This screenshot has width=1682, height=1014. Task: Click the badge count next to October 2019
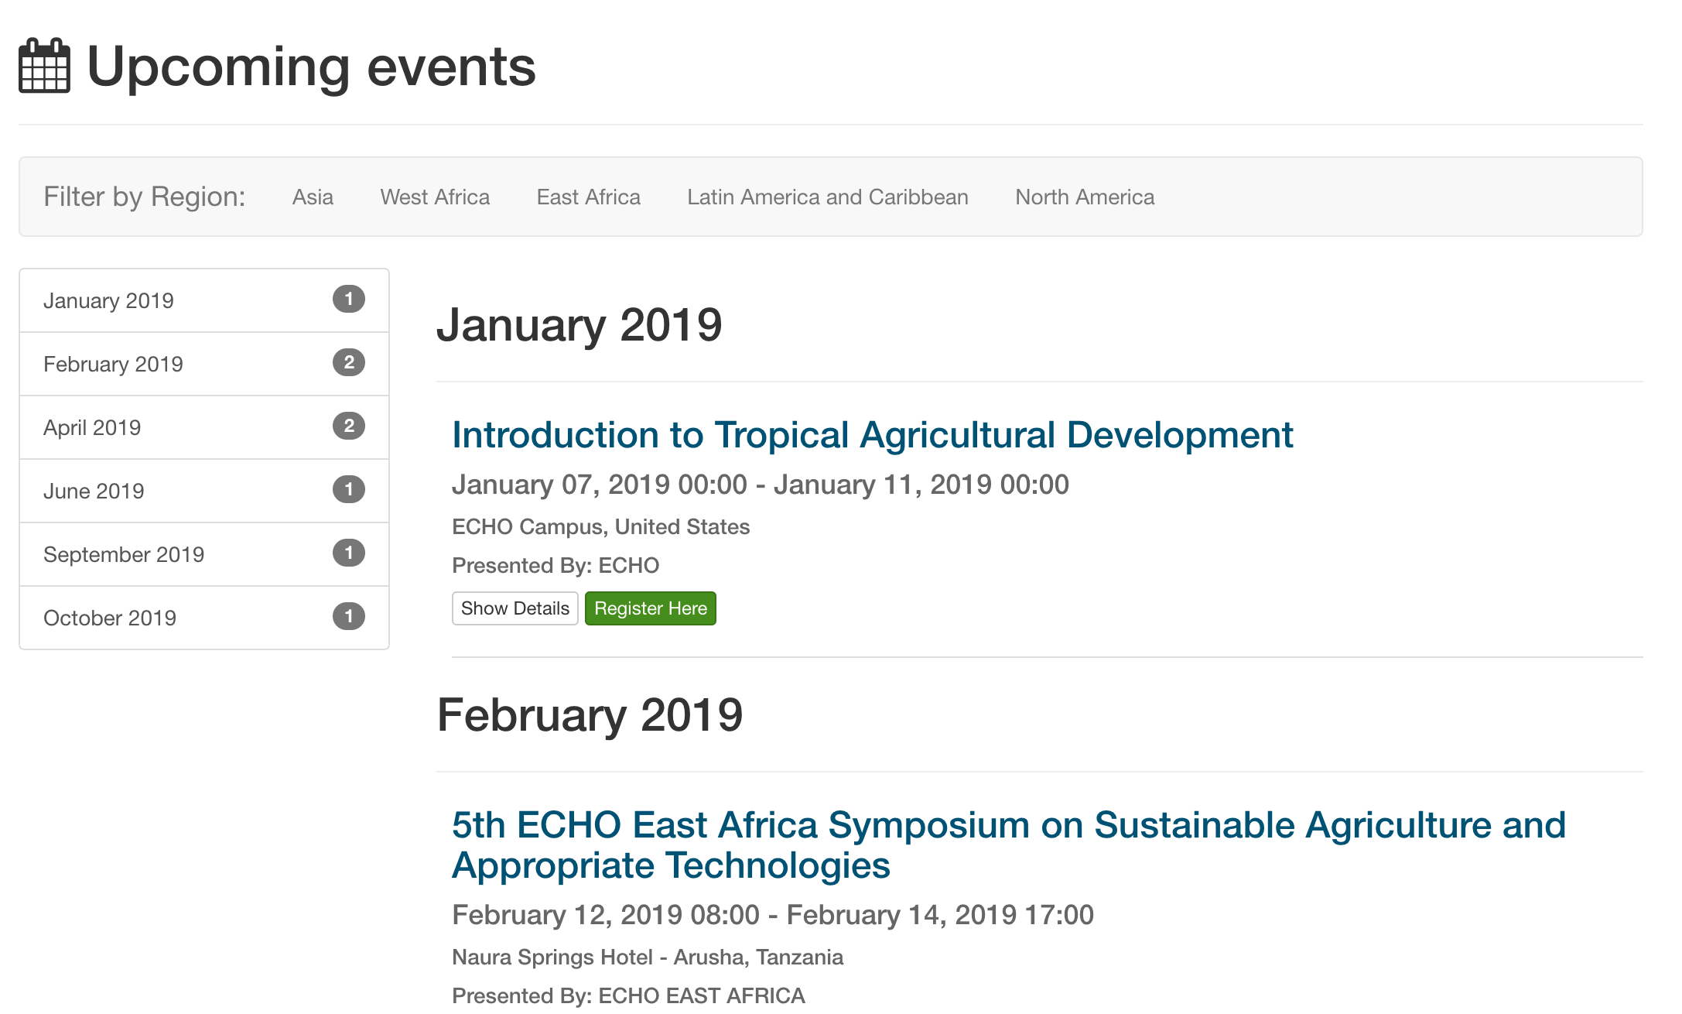pos(349,617)
